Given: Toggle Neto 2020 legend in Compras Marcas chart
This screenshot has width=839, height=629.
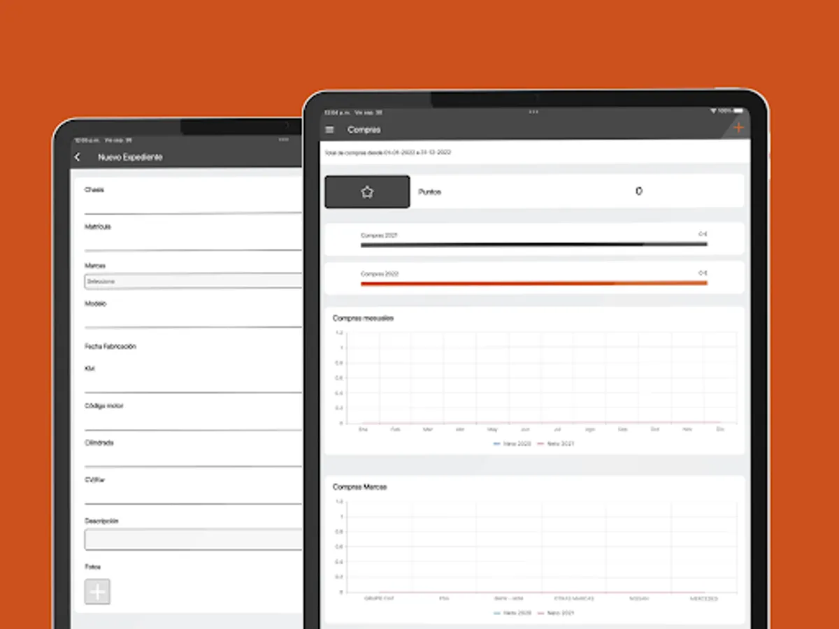Looking at the screenshot, I should pos(512,613).
